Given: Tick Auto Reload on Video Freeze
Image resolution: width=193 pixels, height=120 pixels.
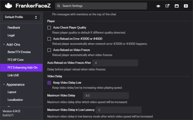Looking at the screenshot, I should tap(49, 50).
